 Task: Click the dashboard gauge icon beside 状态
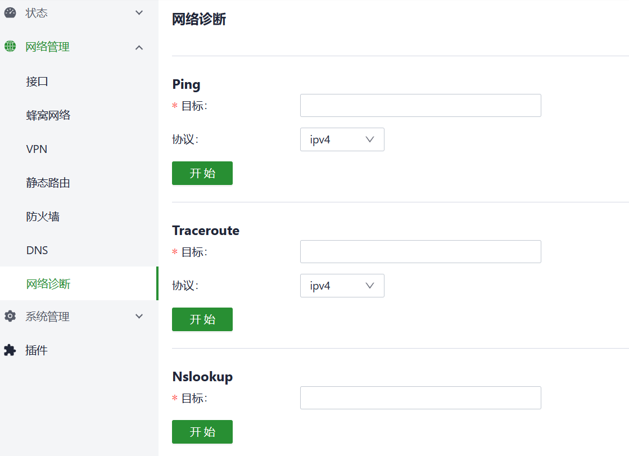click(x=10, y=13)
